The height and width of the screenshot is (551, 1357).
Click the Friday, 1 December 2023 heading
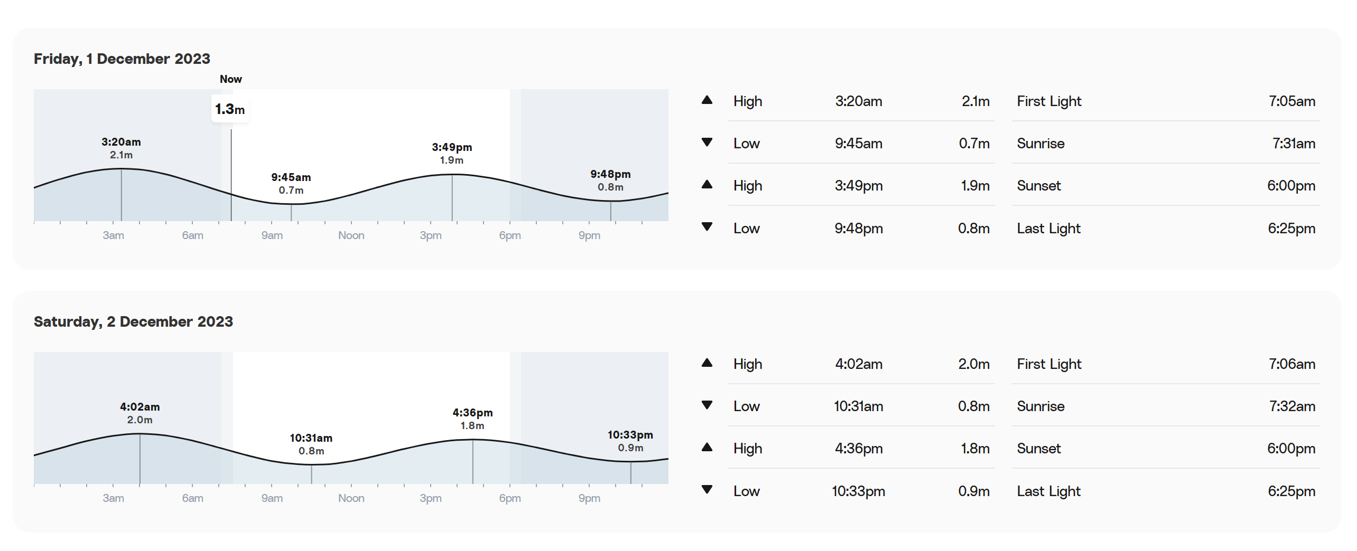[122, 59]
